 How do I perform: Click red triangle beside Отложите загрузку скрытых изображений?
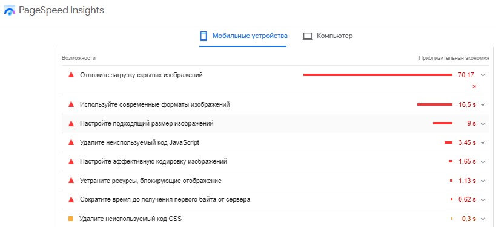point(71,75)
